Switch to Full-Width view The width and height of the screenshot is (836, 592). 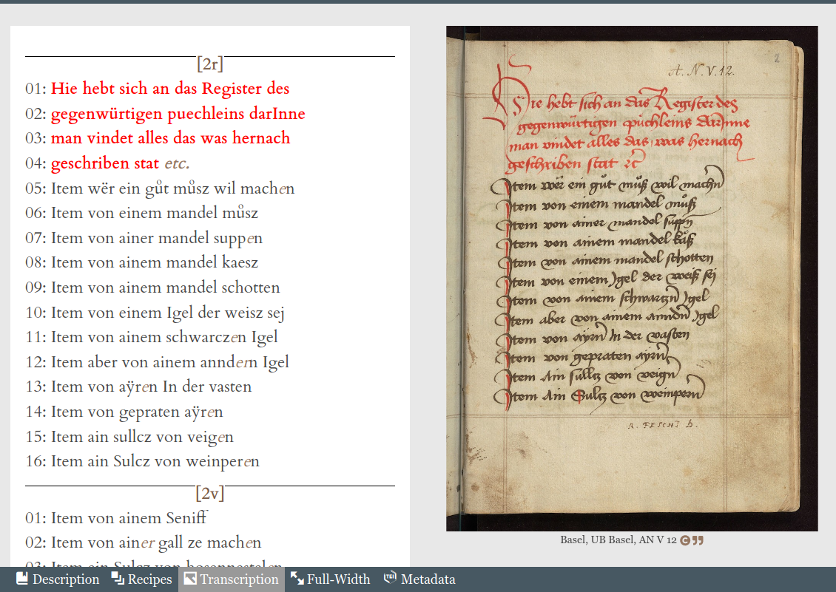(331, 579)
